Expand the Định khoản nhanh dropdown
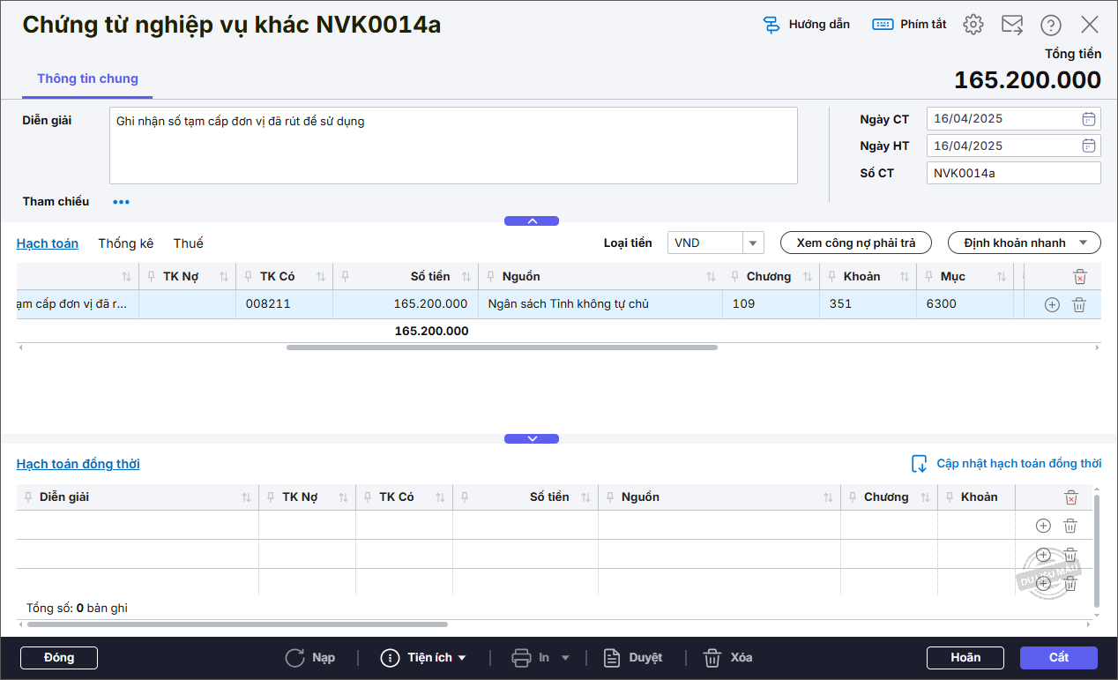The height and width of the screenshot is (680, 1118). click(x=1024, y=243)
